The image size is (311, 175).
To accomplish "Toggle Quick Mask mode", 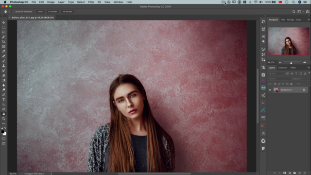I will [x=3, y=139].
